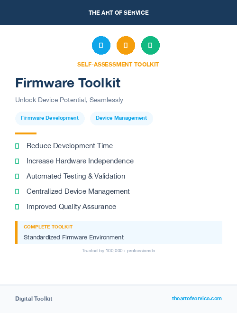The height and width of the screenshot is (313, 237).
Task: Click Reduce Development Time text
Action: click(70, 146)
